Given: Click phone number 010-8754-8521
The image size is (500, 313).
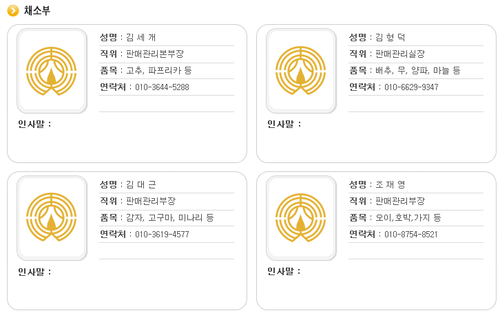Looking at the screenshot, I should (411, 234).
